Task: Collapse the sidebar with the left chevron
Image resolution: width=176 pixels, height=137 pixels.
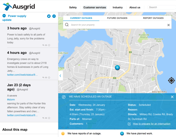Action: (x=60, y=76)
